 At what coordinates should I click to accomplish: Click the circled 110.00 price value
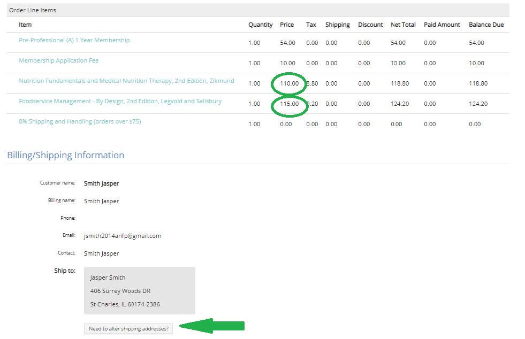[x=290, y=84]
